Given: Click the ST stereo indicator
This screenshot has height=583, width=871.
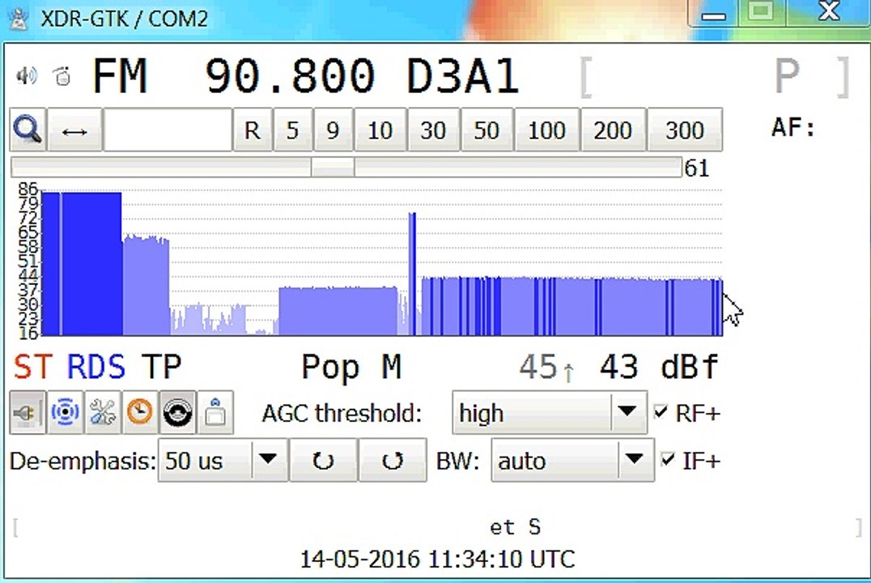Looking at the screenshot, I should tap(32, 367).
